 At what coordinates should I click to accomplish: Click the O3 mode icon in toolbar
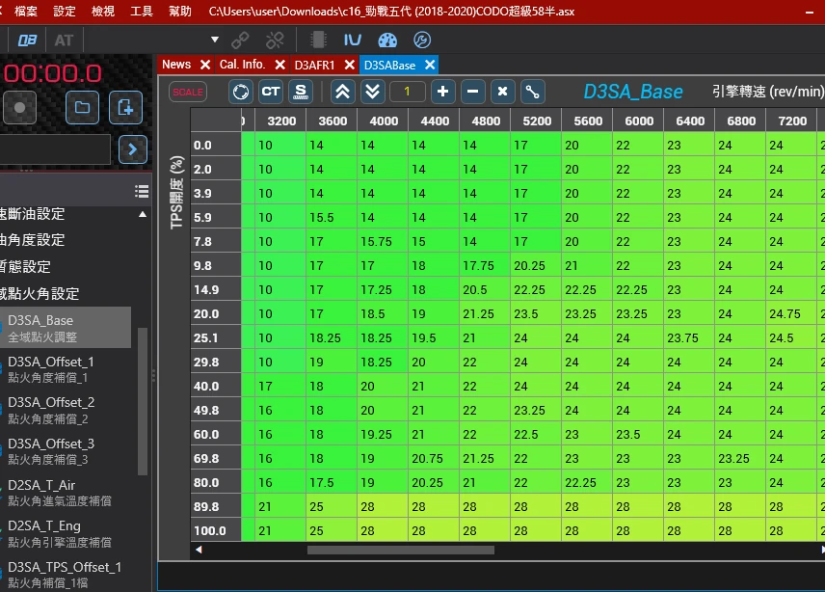pyautogui.click(x=27, y=40)
